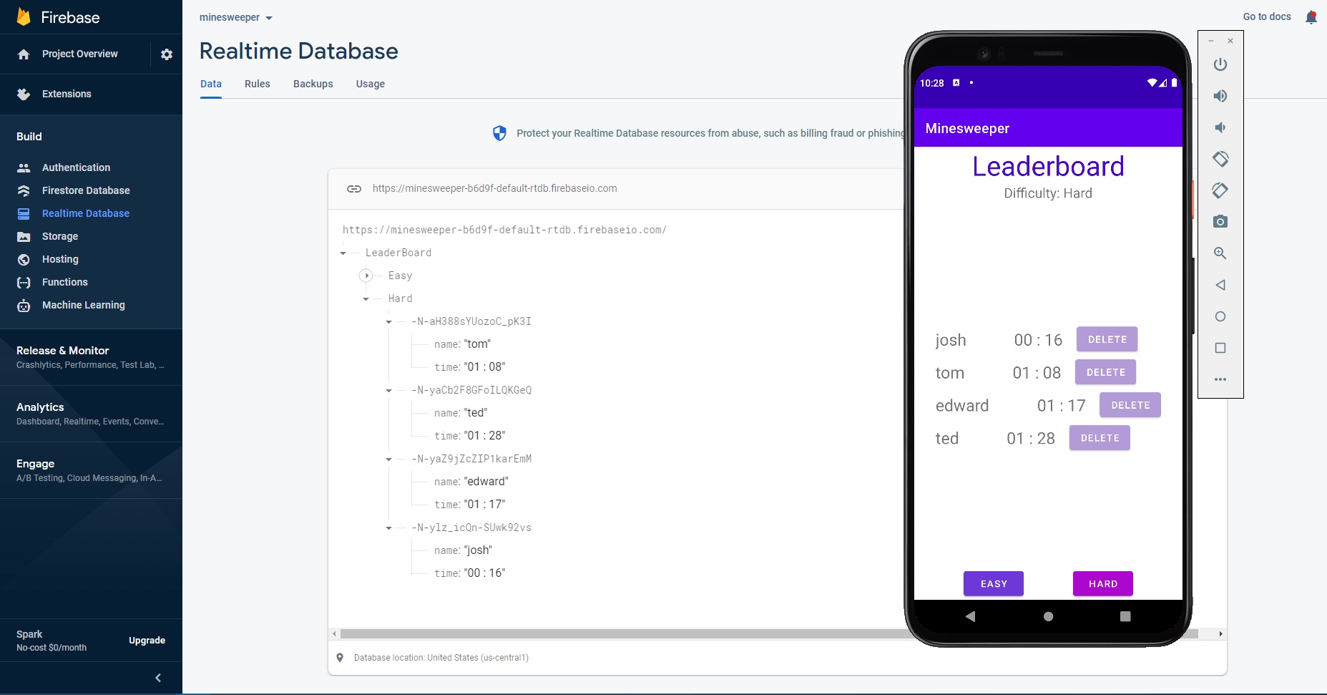Tap the phone's home navigation button

tap(1048, 616)
